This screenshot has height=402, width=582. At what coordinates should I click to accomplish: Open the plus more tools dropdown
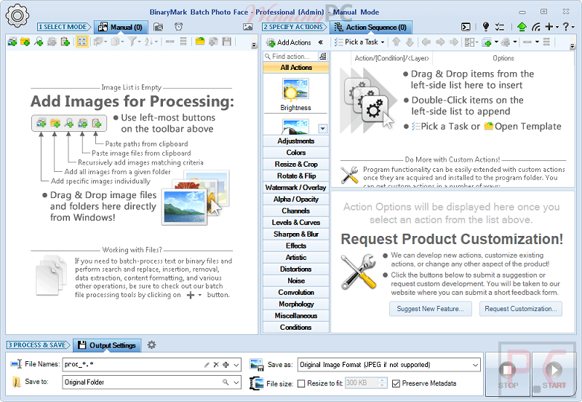[x=552, y=27]
